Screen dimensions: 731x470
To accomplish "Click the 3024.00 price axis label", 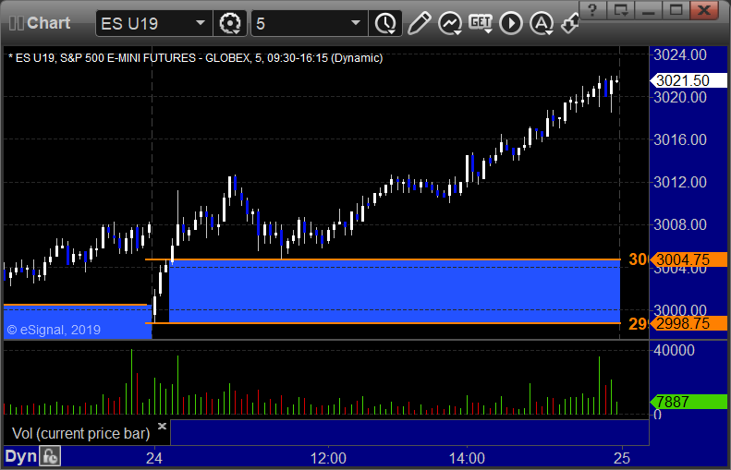I will 680,55.
